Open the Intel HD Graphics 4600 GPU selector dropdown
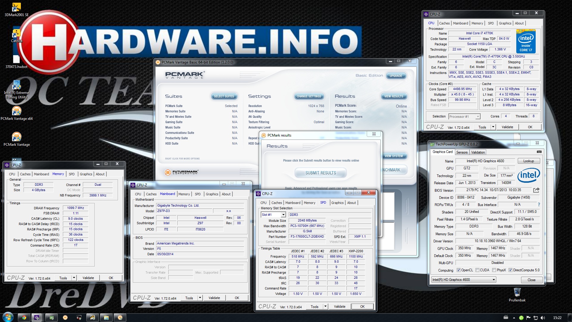Viewport: 572px width, 322px height. coord(464,280)
